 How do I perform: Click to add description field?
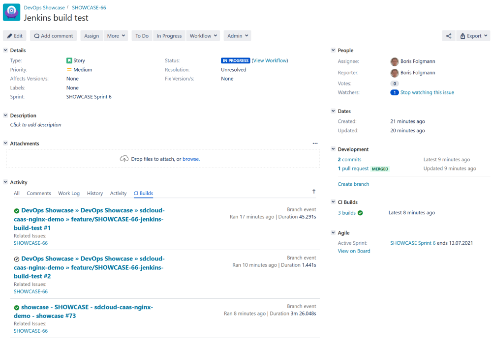click(36, 125)
